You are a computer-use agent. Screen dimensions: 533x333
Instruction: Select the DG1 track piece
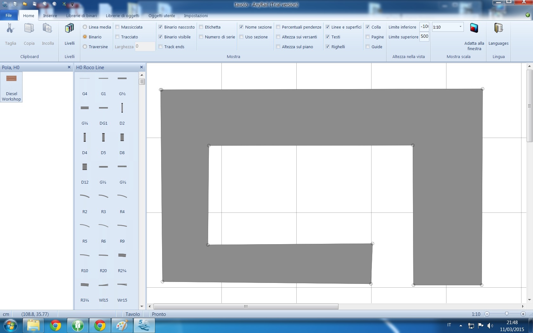pyautogui.click(x=103, y=114)
